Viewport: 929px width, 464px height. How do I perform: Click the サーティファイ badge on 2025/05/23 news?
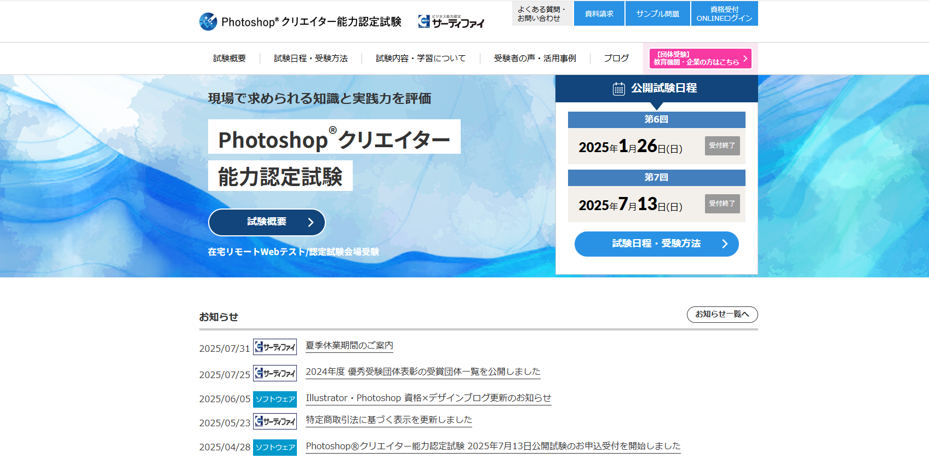275,421
